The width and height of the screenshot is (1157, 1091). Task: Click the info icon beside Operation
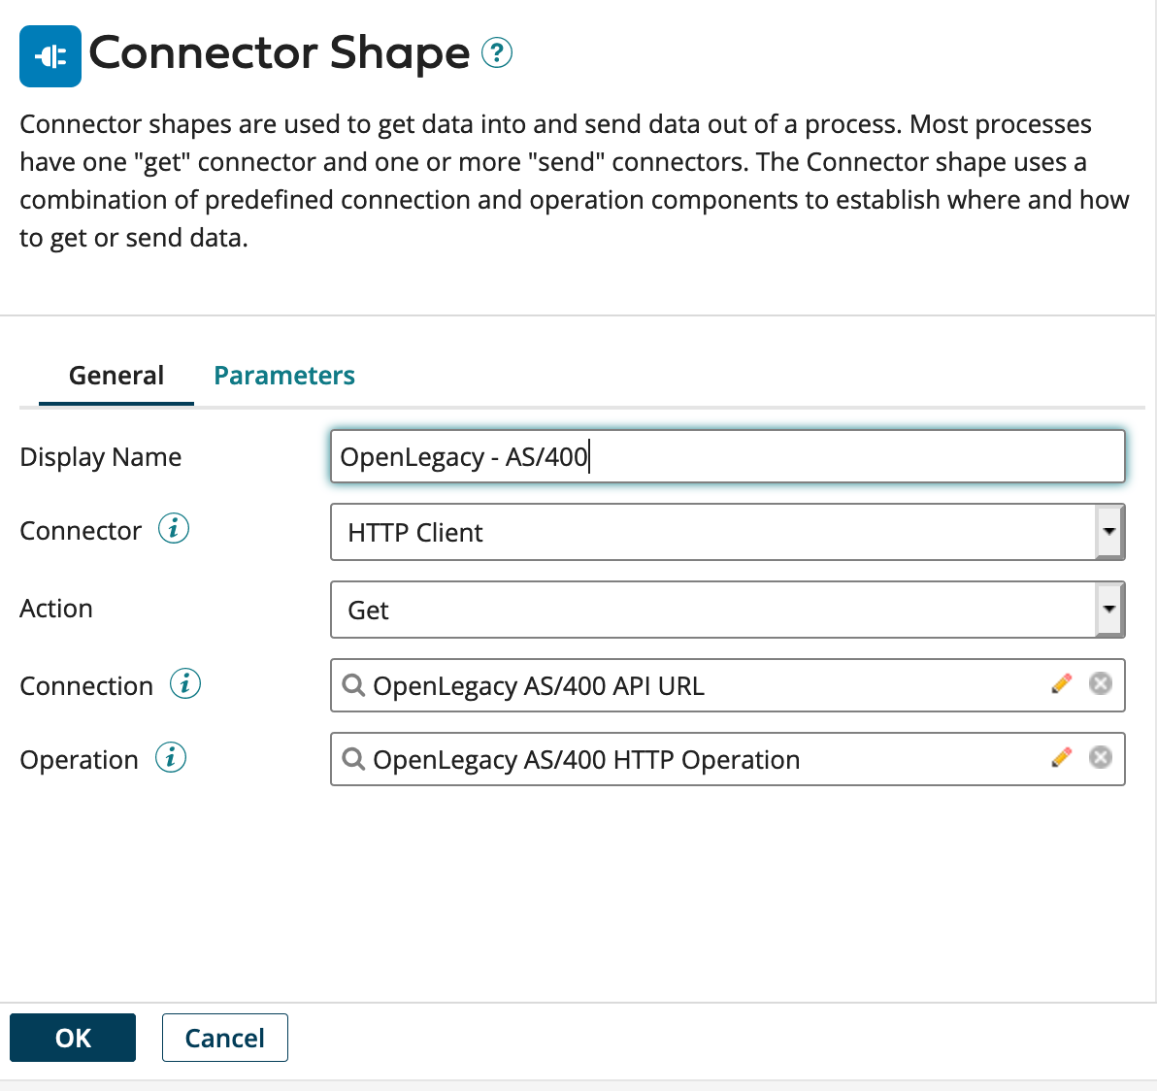(171, 758)
